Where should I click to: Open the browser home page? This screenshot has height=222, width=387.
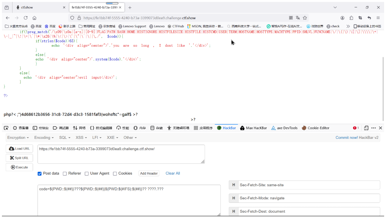[34, 18]
